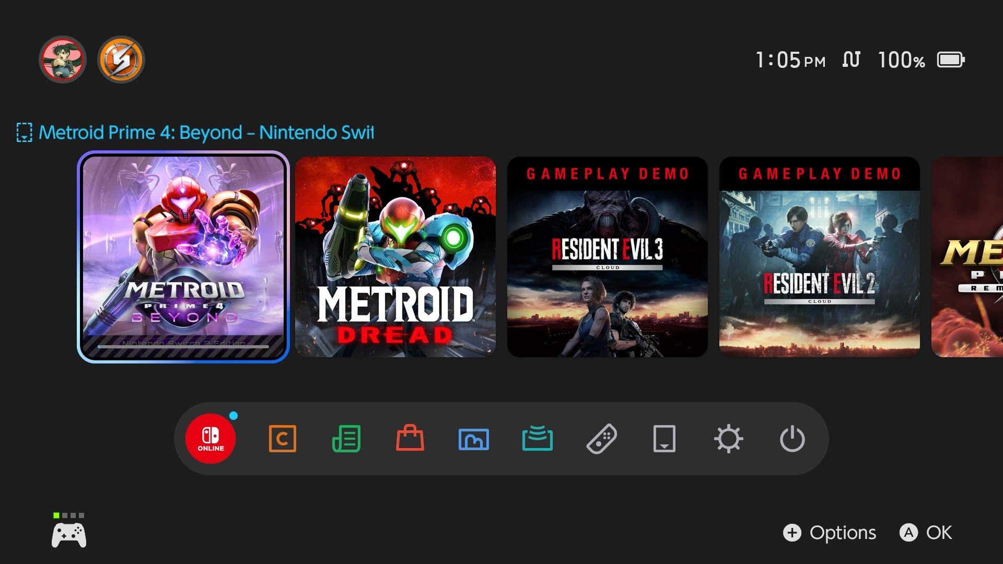Open Resident Evil 3 Cloud demo
1003x564 pixels.
pyautogui.click(x=608, y=257)
